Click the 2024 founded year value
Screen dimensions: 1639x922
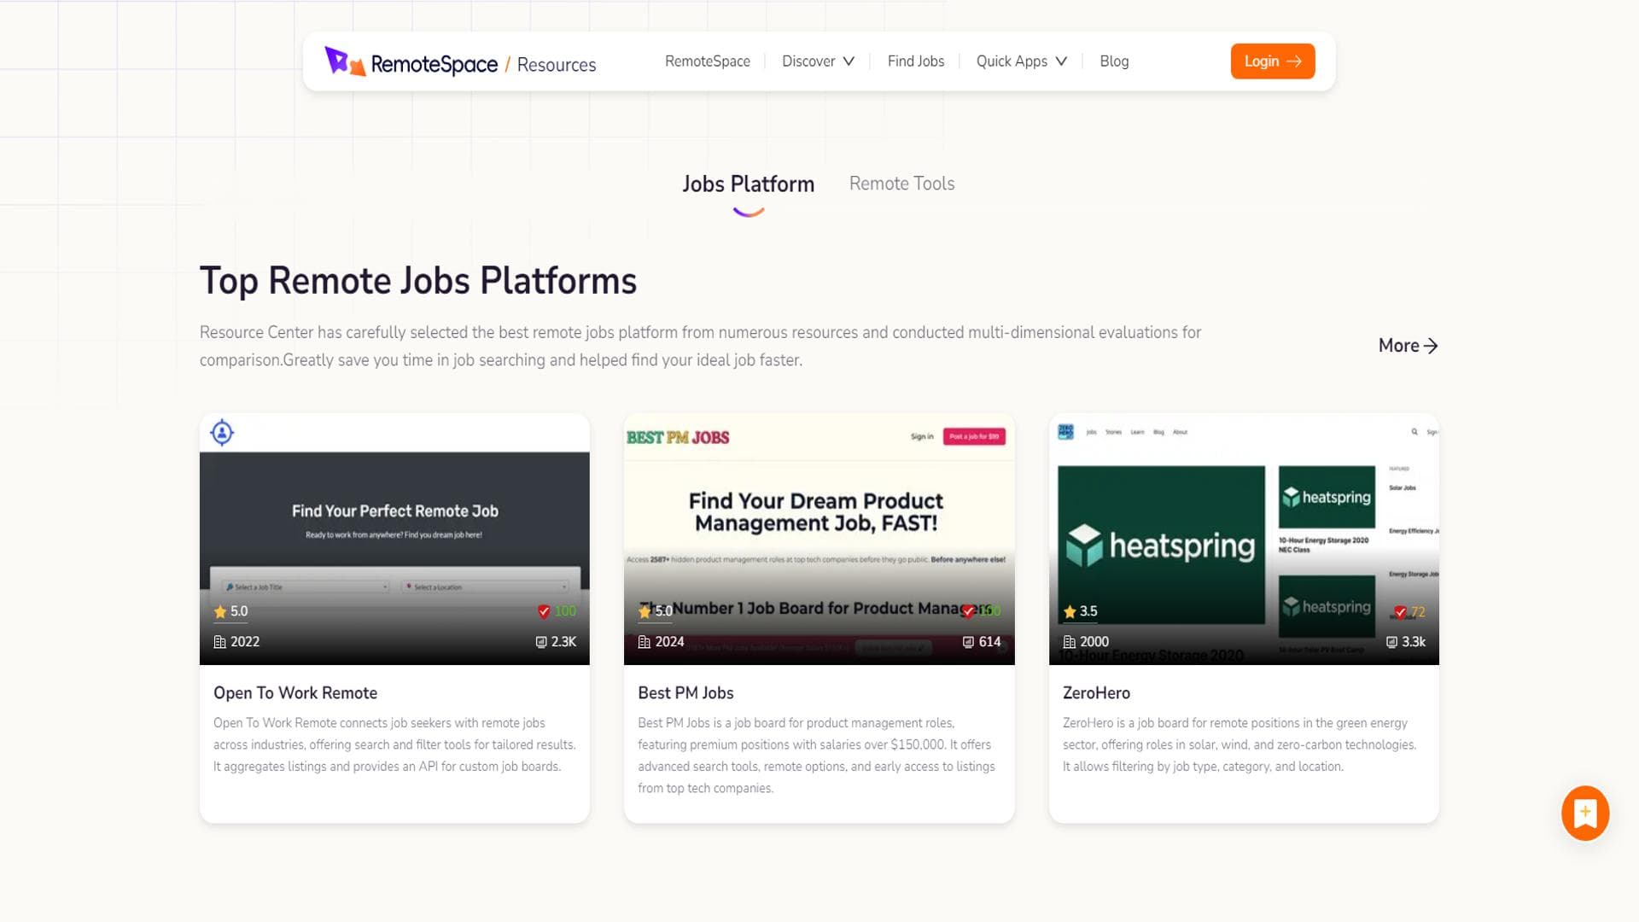pos(669,642)
